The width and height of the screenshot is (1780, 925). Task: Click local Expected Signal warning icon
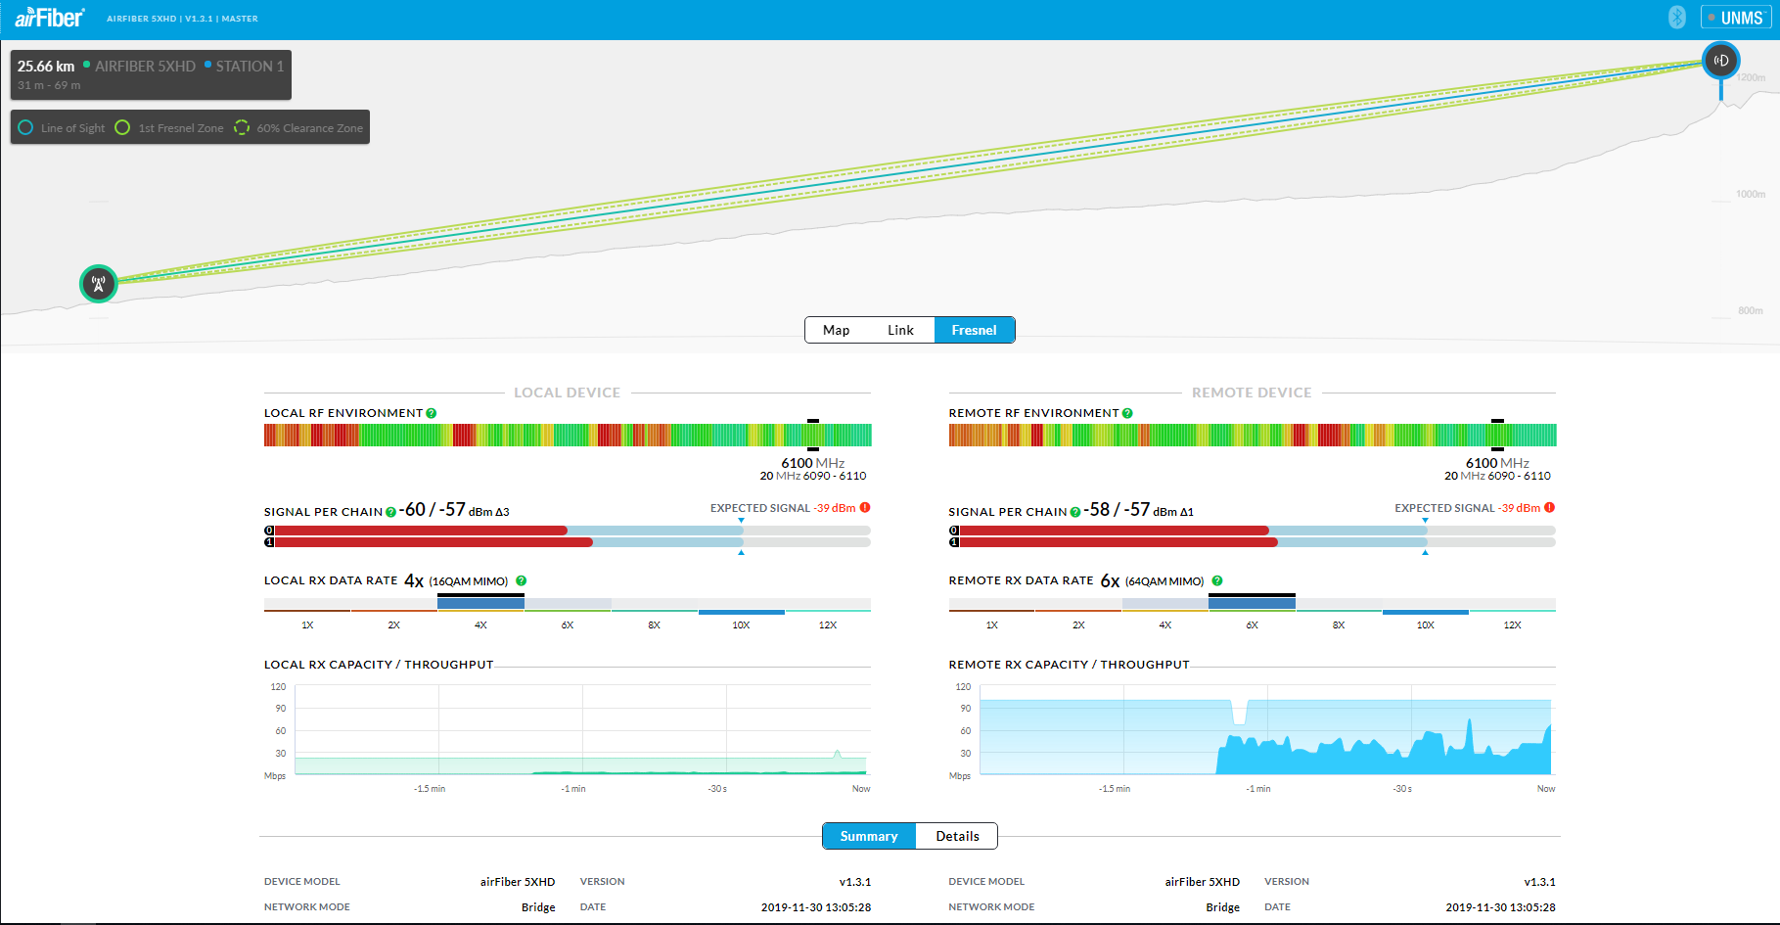pyautogui.click(x=865, y=507)
